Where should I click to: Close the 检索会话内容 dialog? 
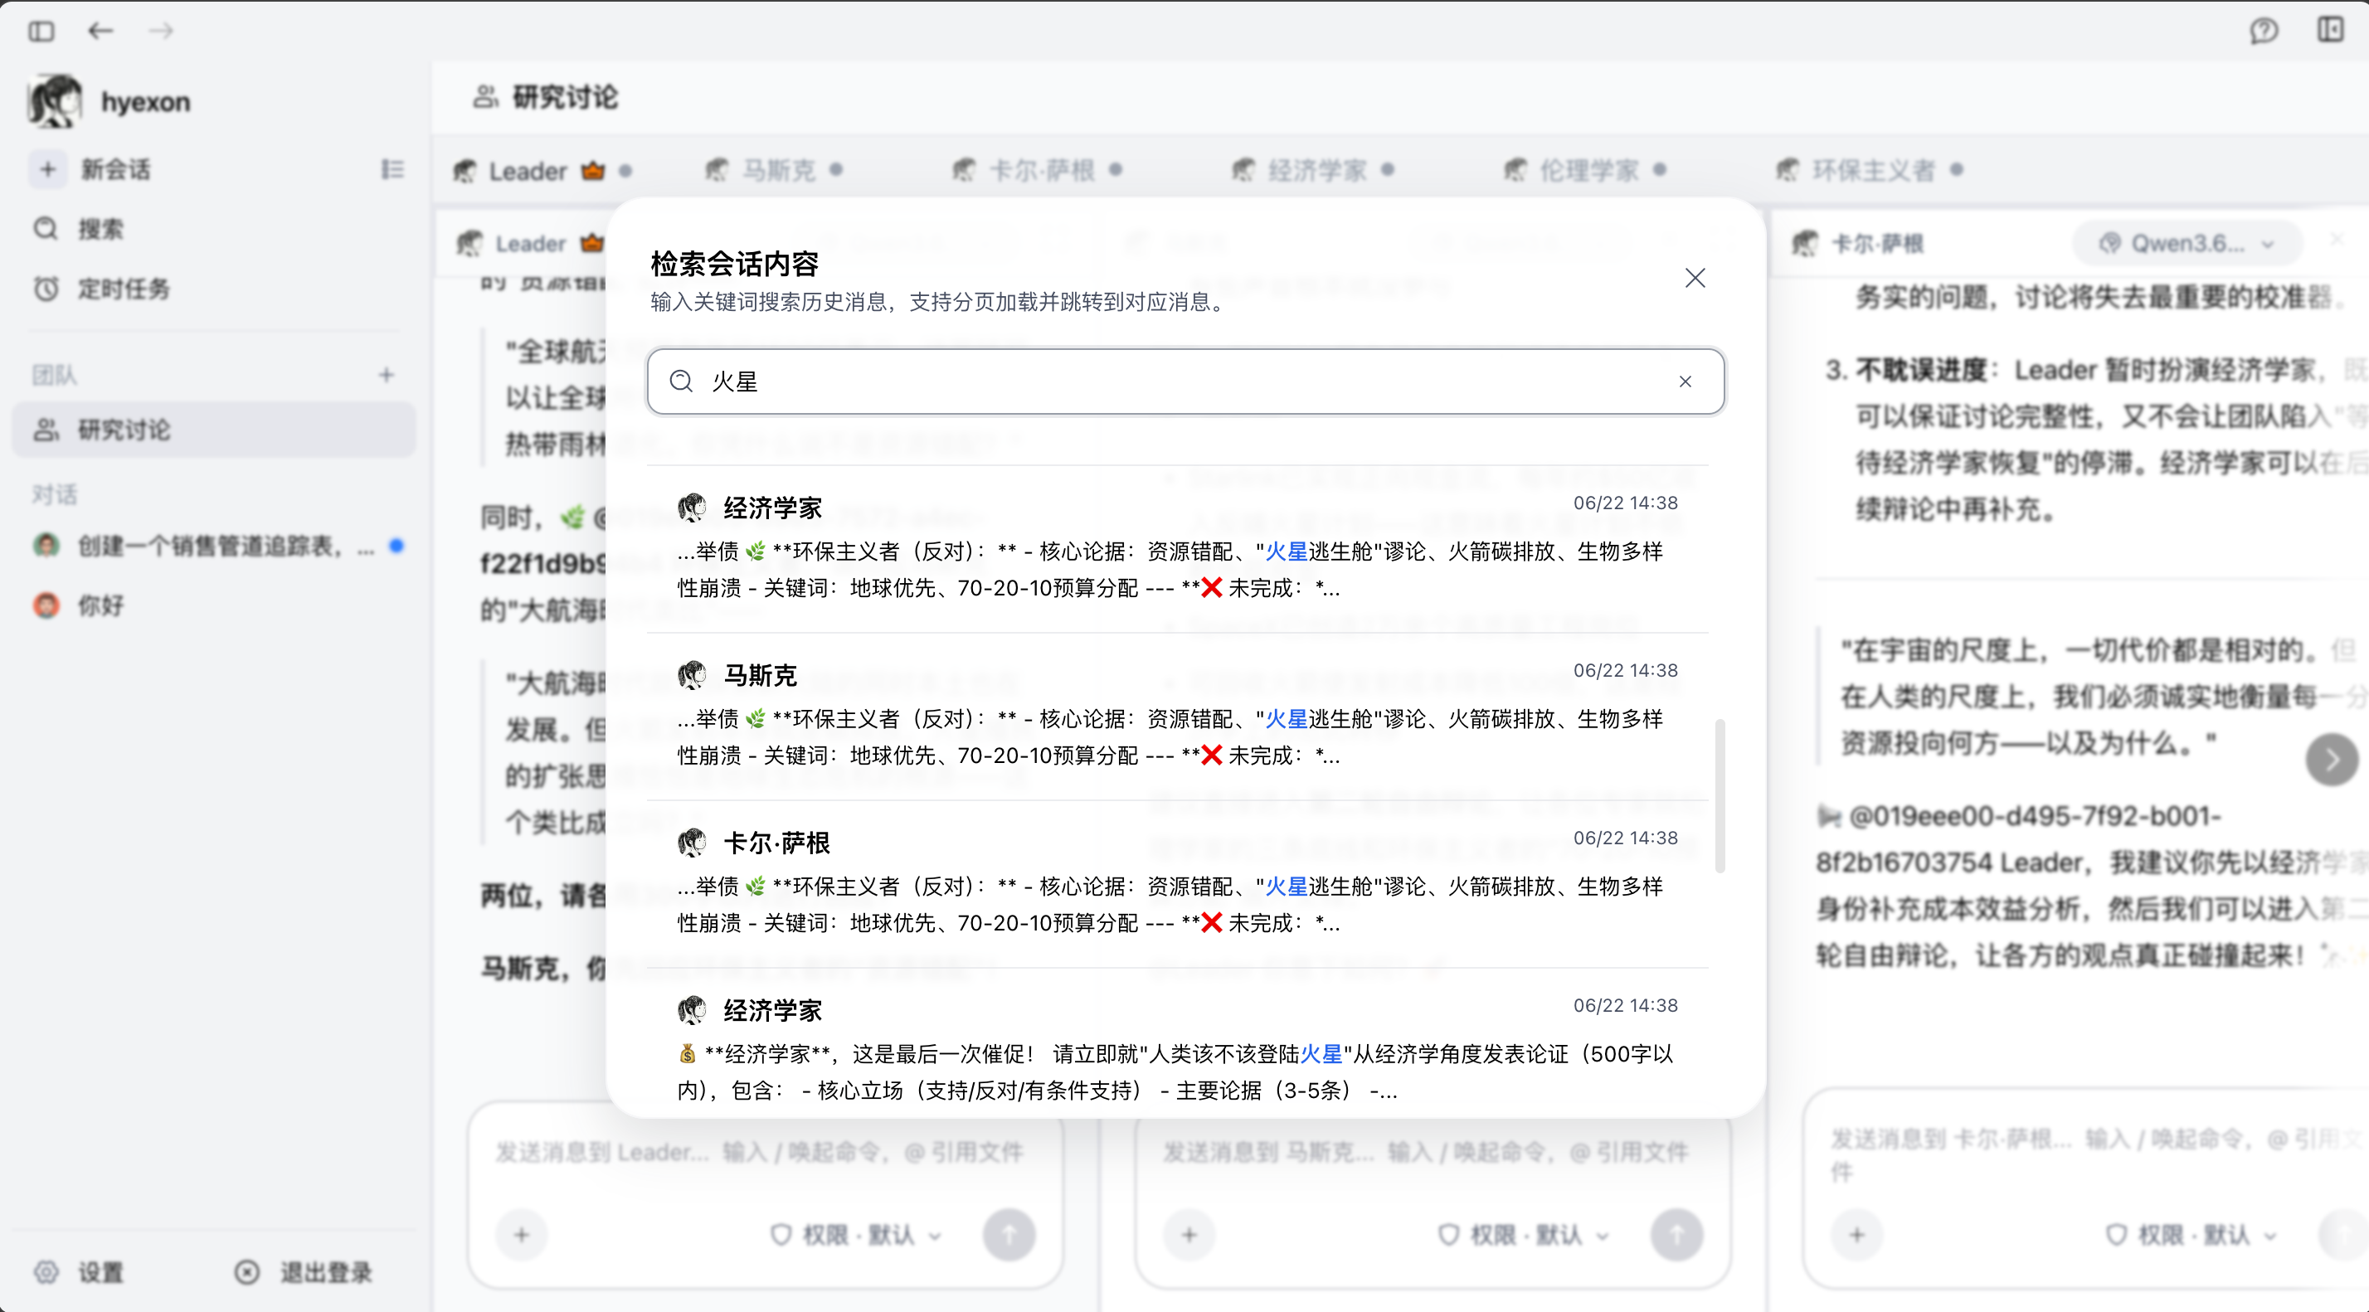pyautogui.click(x=1695, y=278)
